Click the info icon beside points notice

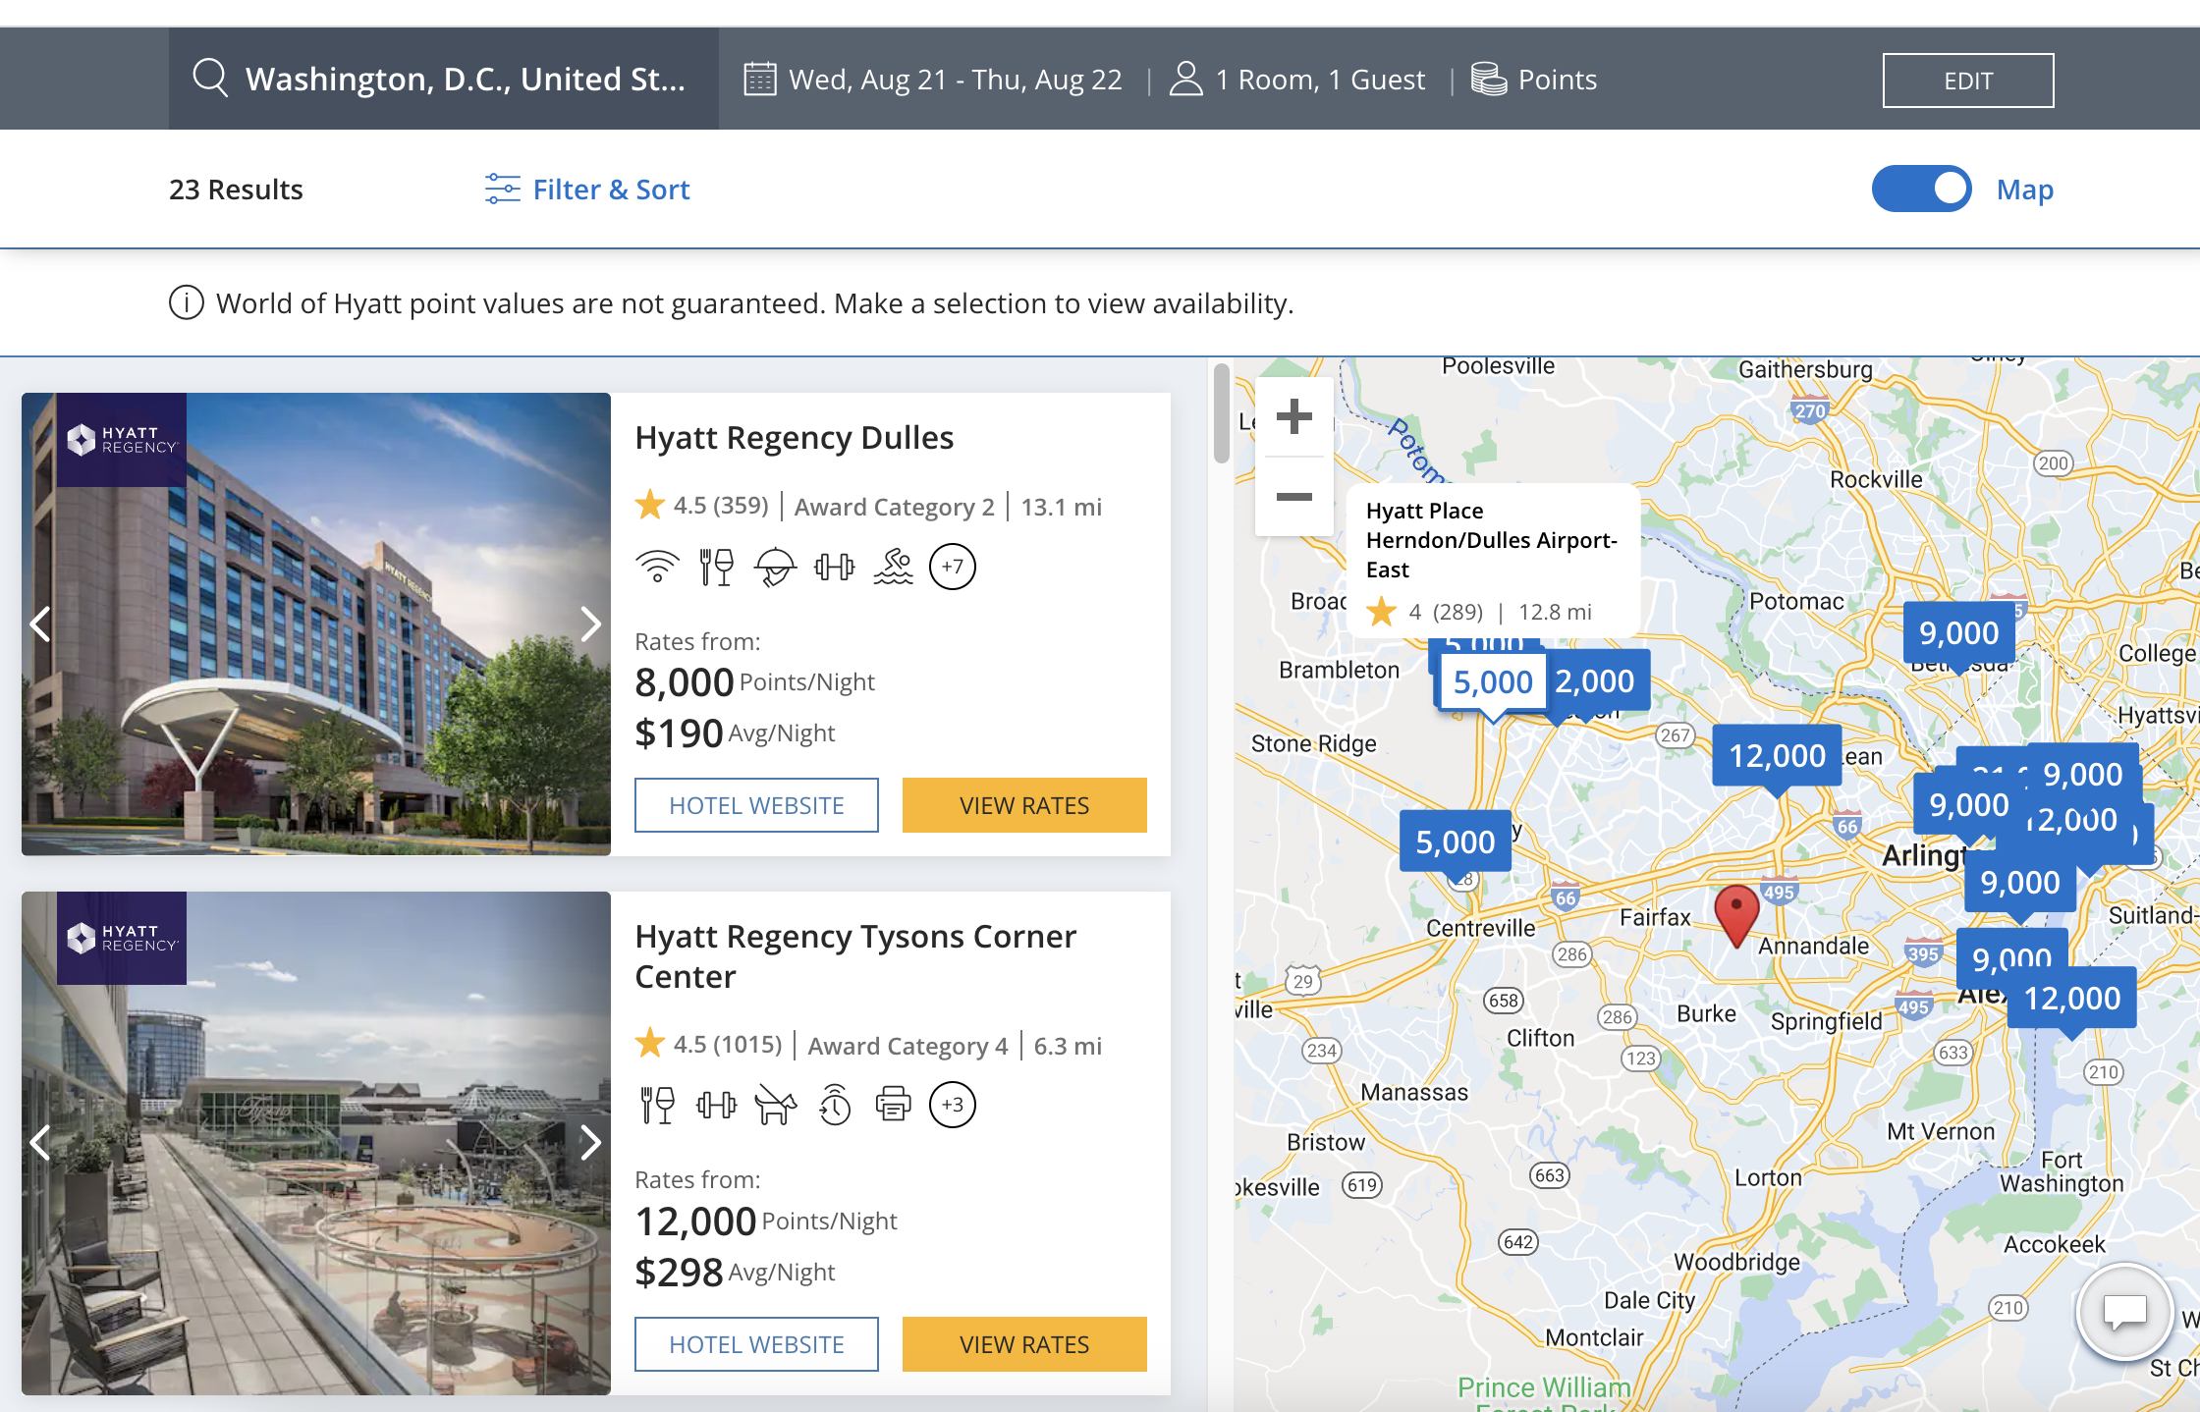point(186,303)
